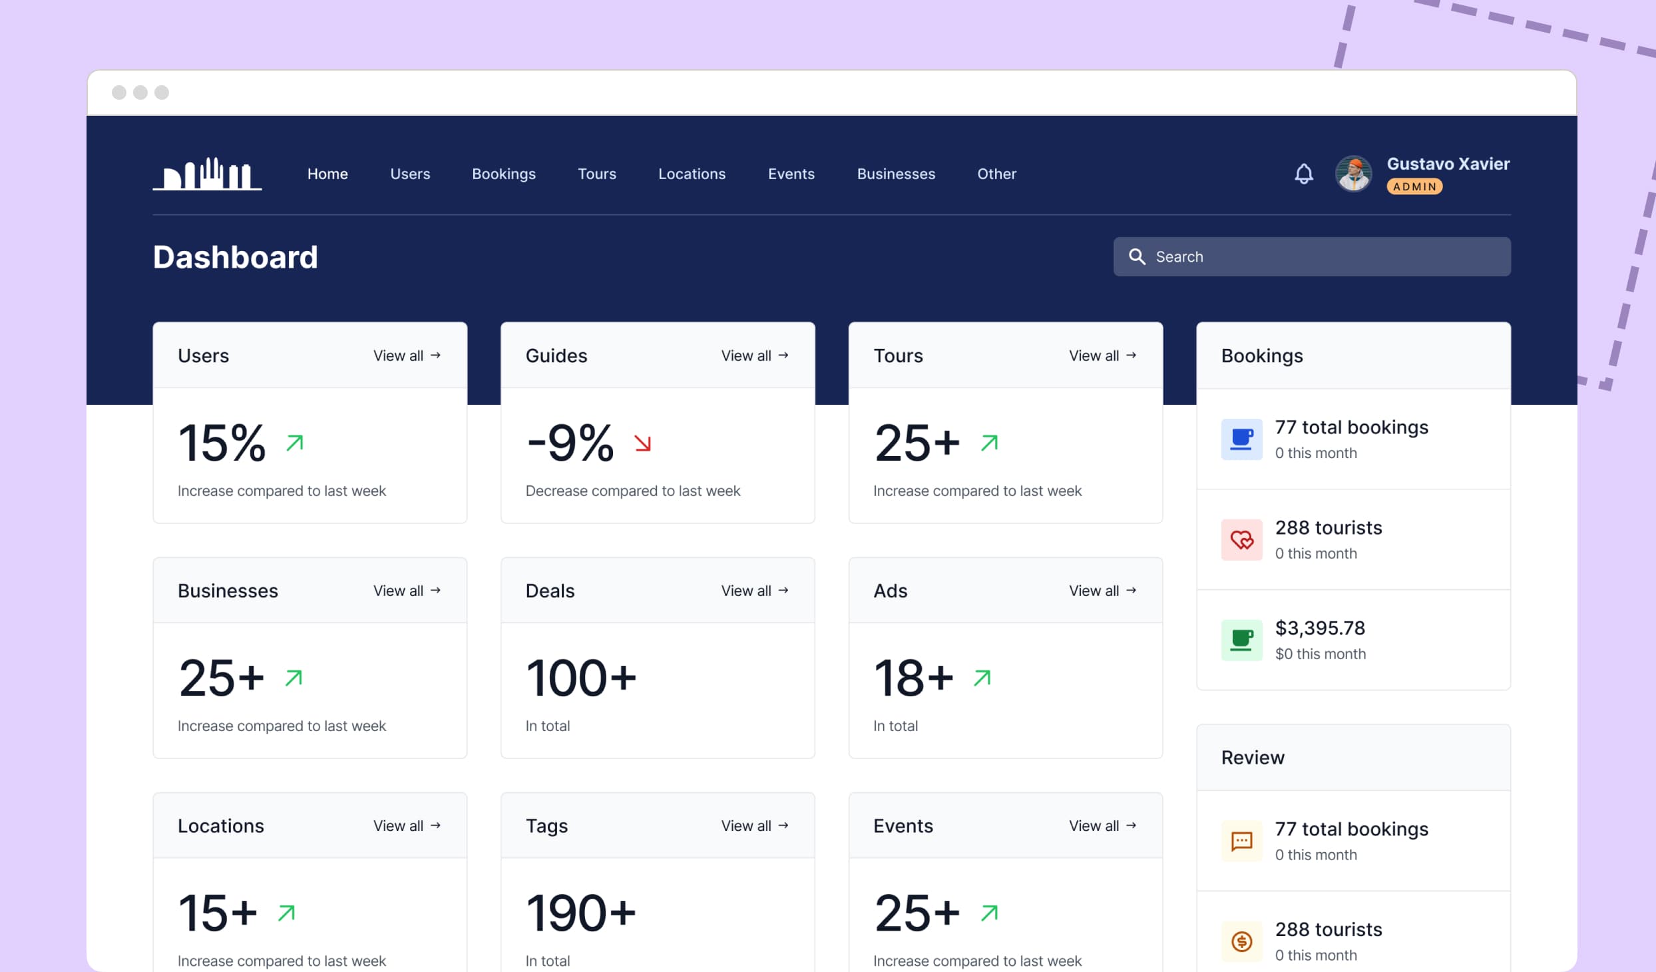Screen dimensions: 1656x972
Task: View all Deals
Action: pos(755,591)
